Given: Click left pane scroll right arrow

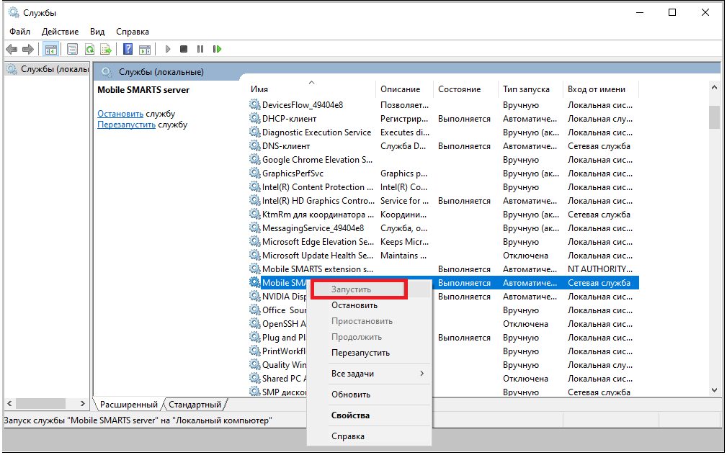Looking at the screenshot, I should (83, 404).
